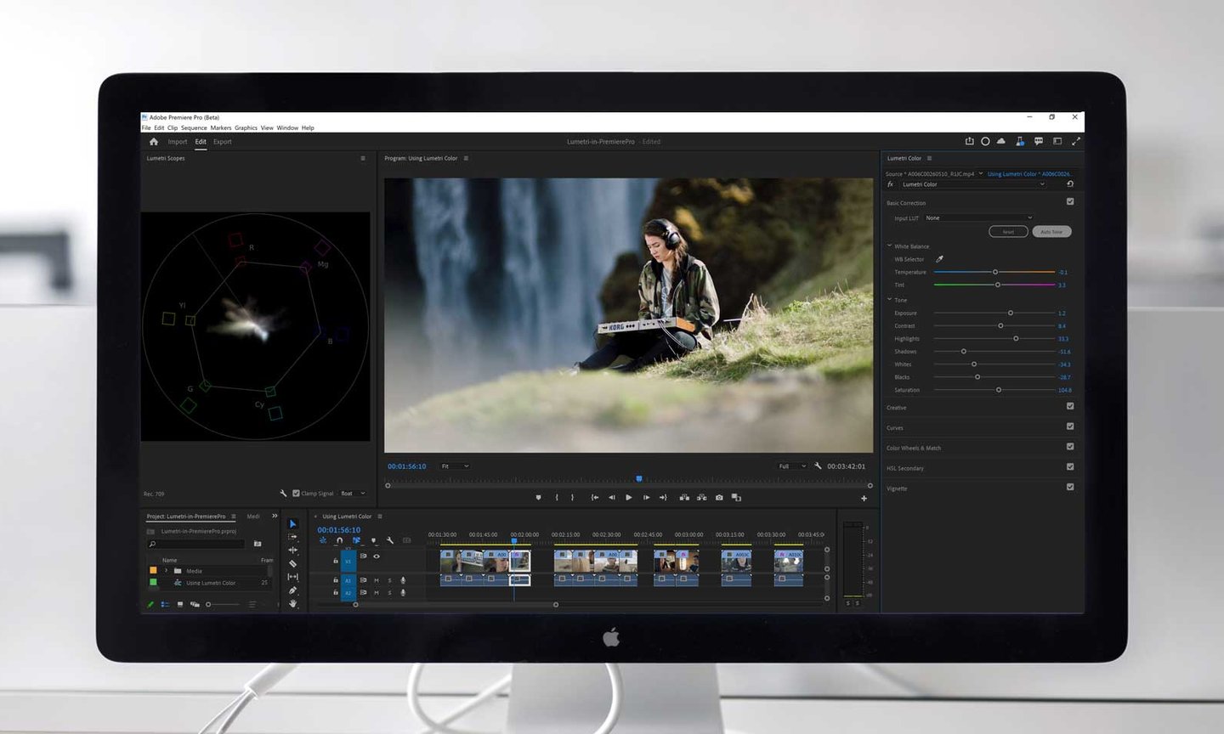Go to Out point
Screen dimensions: 1224x734
pos(663,498)
